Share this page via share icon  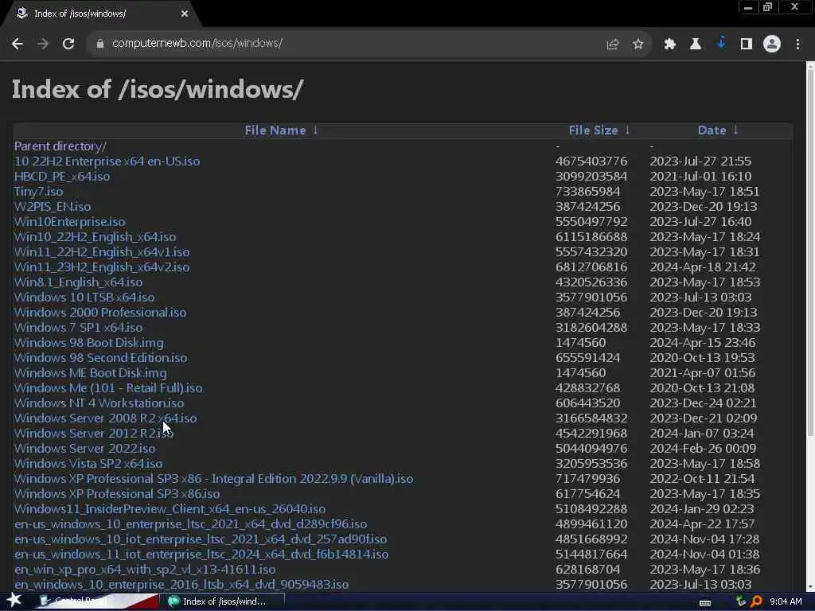[x=613, y=45]
